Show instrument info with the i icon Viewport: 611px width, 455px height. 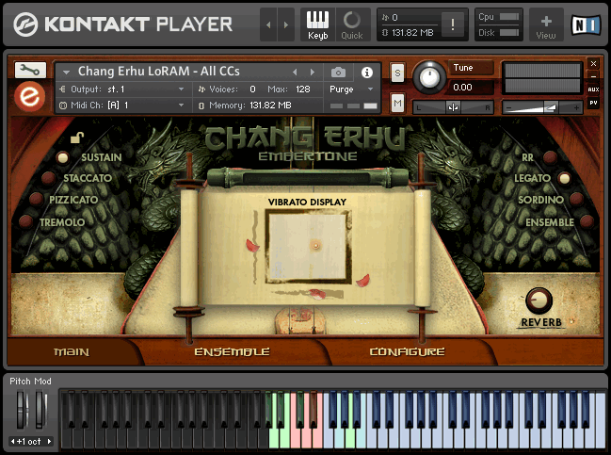pyautogui.click(x=366, y=73)
